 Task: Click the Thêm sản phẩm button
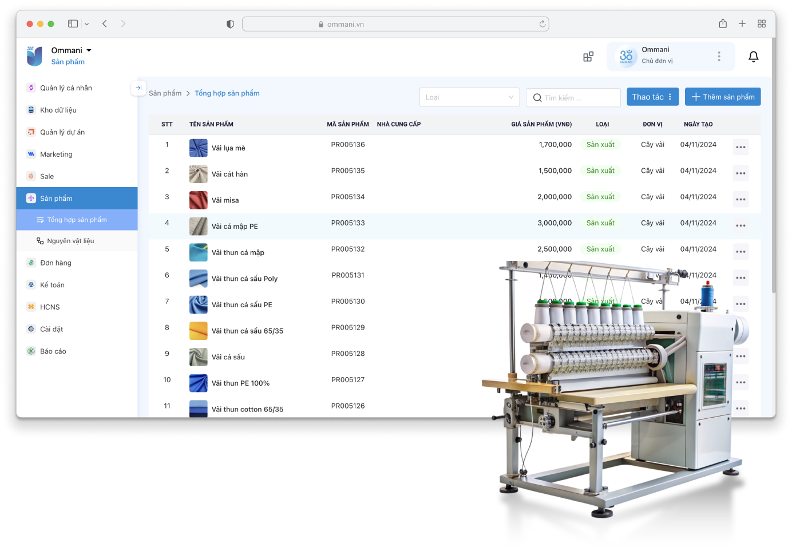[722, 97]
